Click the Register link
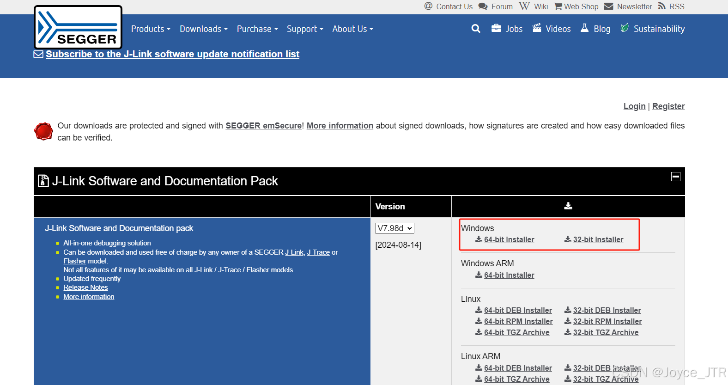 (668, 106)
